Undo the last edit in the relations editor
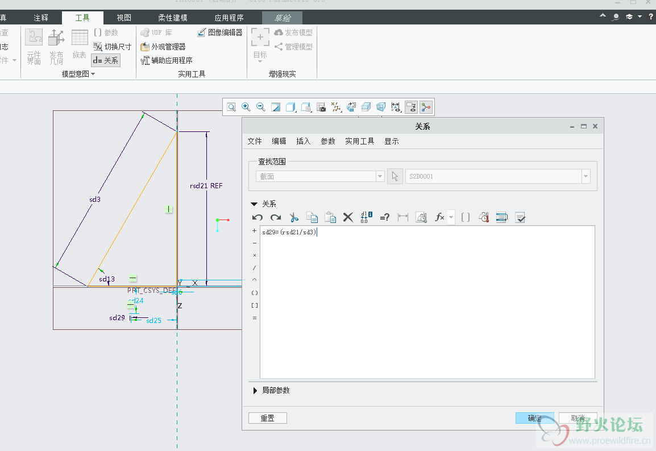The height and width of the screenshot is (451, 656). tap(258, 217)
